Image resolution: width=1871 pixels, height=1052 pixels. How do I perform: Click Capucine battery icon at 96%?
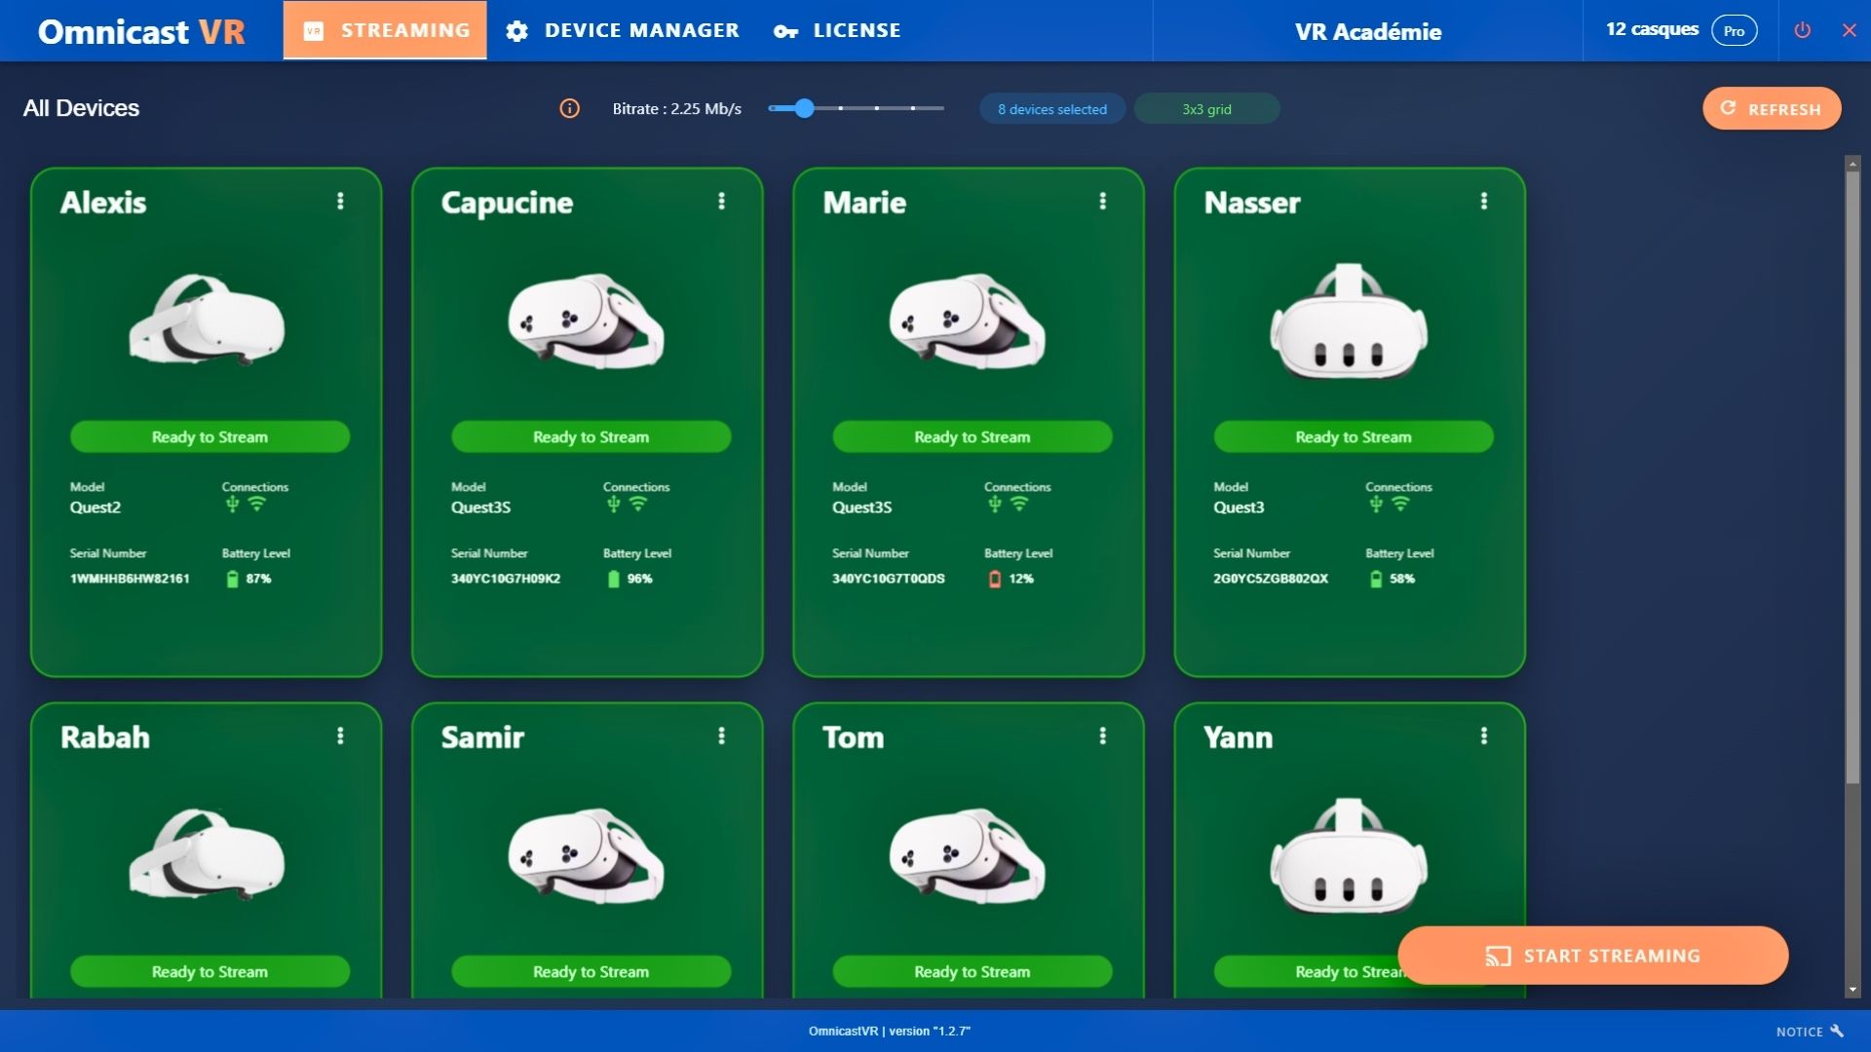pos(613,579)
